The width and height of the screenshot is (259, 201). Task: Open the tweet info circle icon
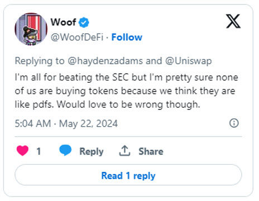(234, 123)
